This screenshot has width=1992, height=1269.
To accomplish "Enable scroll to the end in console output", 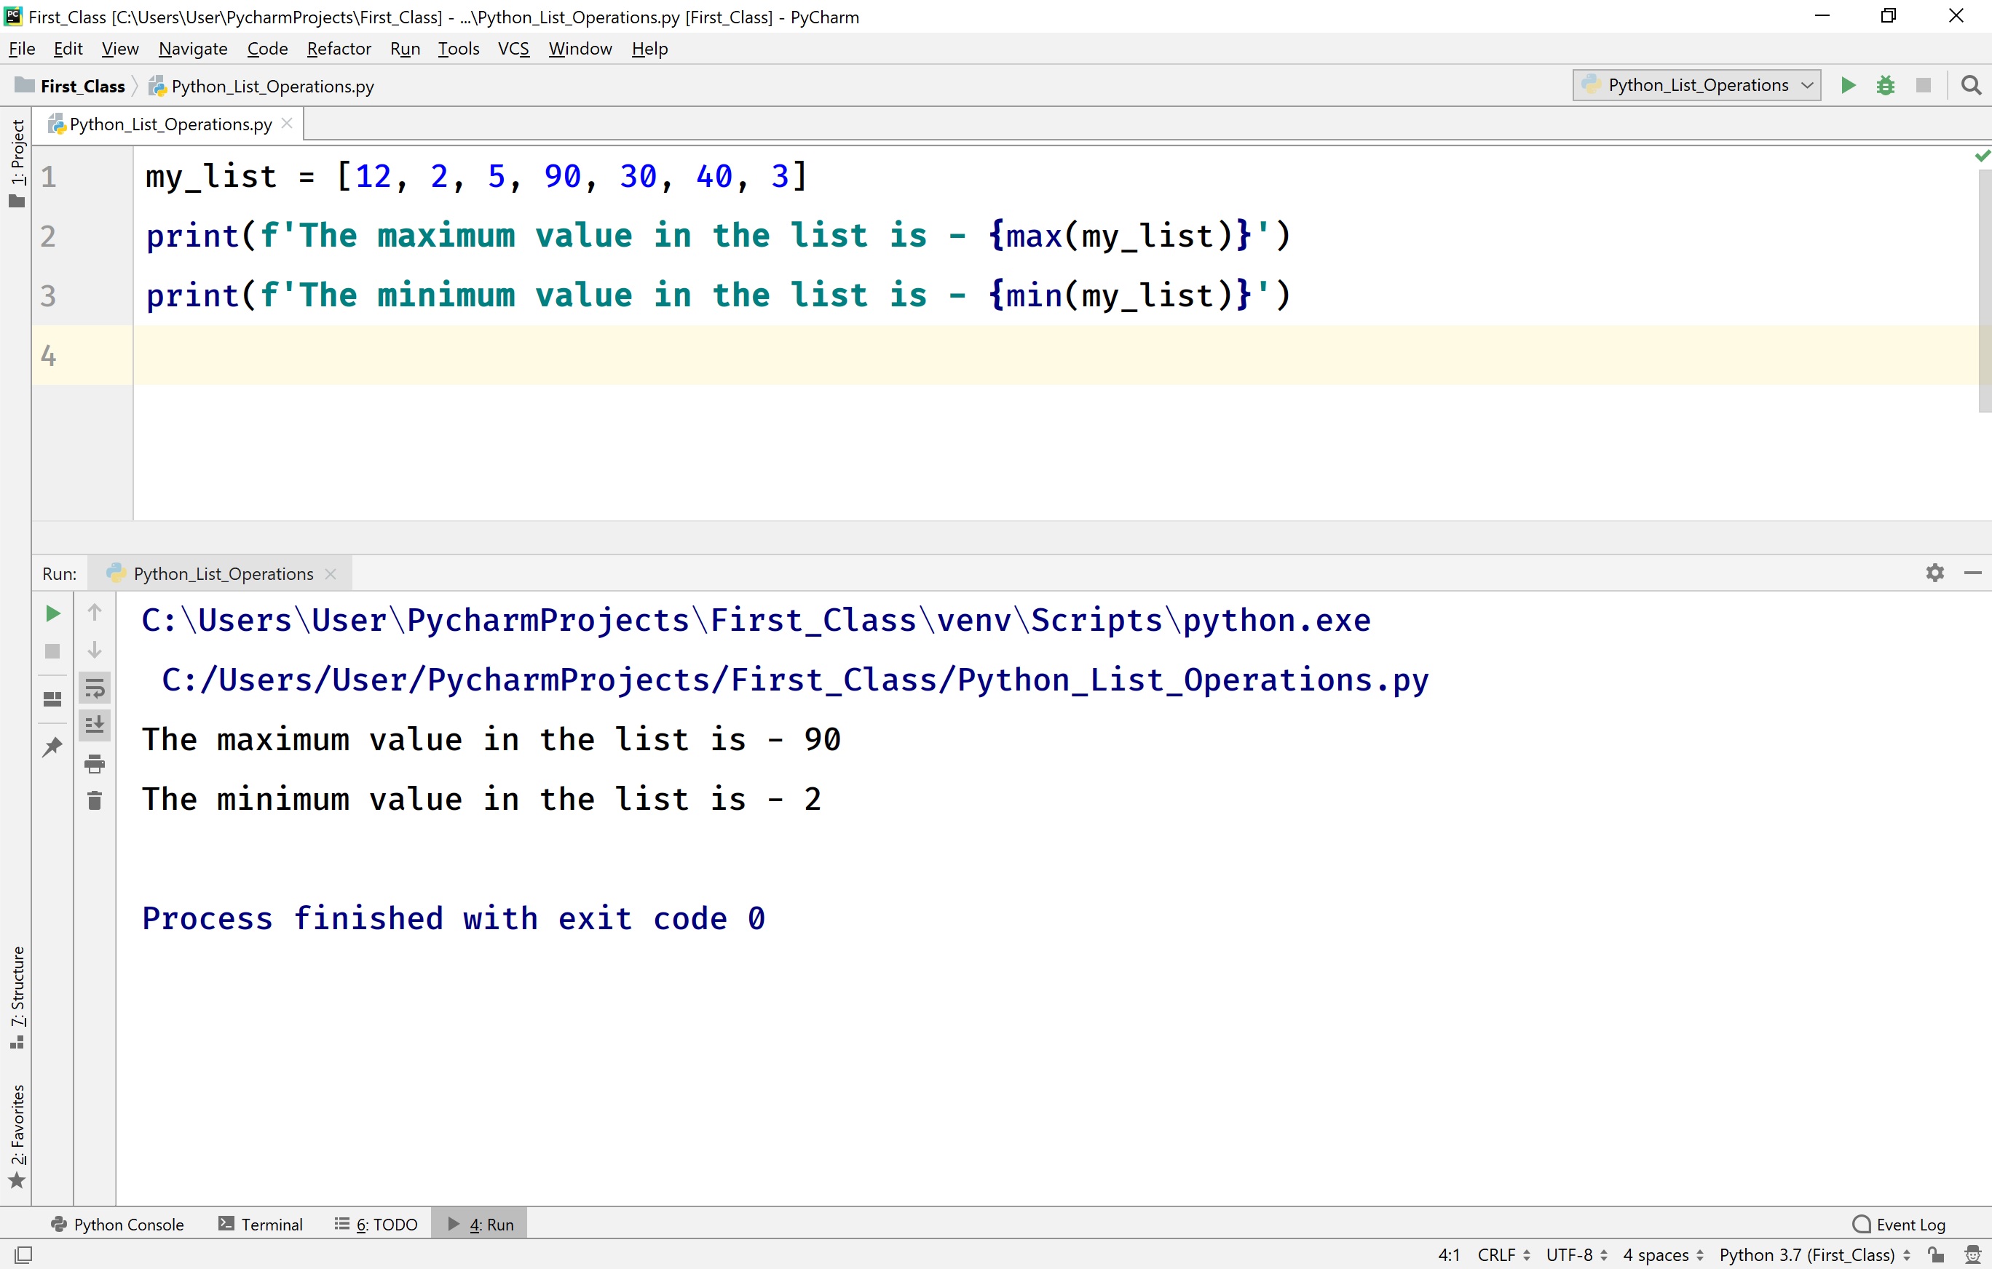I will coord(95,725).
